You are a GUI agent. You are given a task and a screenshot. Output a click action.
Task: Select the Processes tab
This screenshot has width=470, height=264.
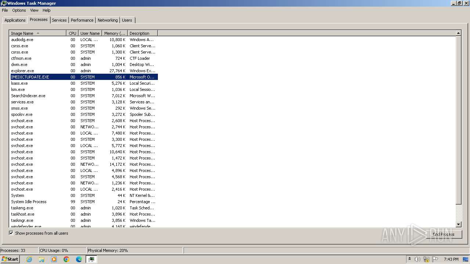[39, 19]
